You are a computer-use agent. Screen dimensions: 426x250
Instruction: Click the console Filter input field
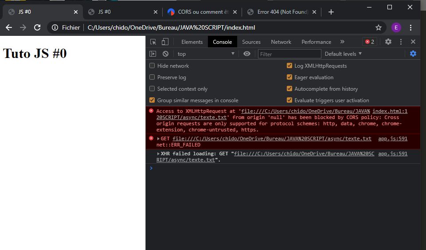click(x=289, y=54)
